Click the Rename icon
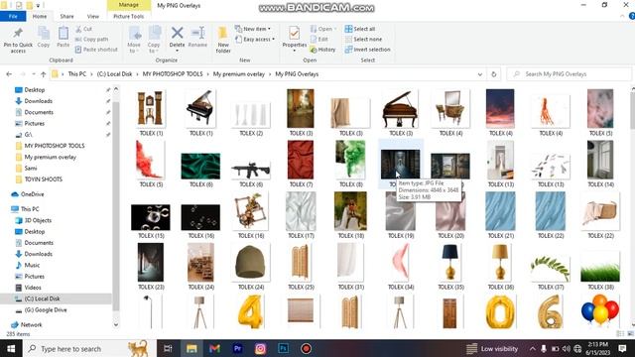The image size is (635, 357). pyautogui.click(x=197, y=33)
